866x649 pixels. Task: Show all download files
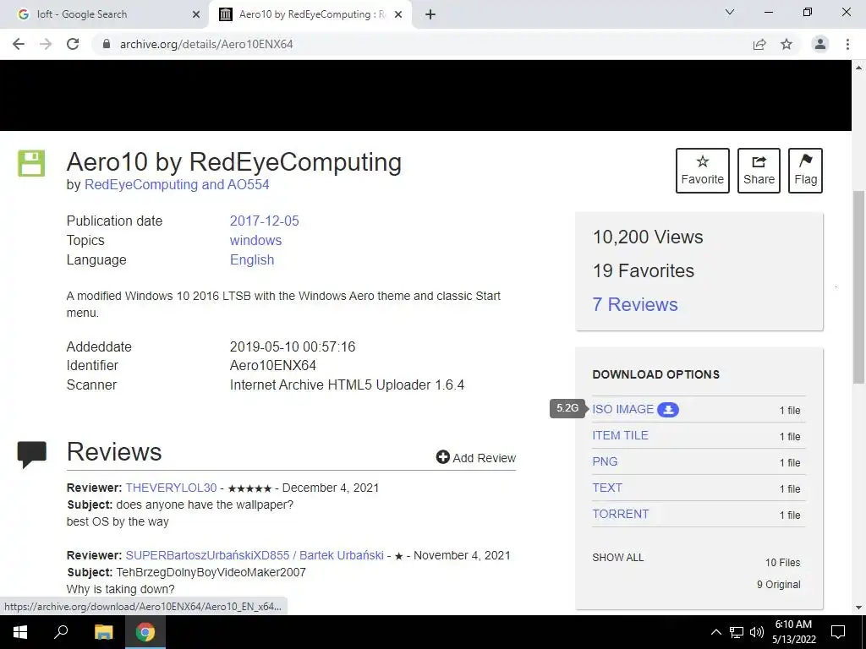pyautogui.click(x=618, y=558)
